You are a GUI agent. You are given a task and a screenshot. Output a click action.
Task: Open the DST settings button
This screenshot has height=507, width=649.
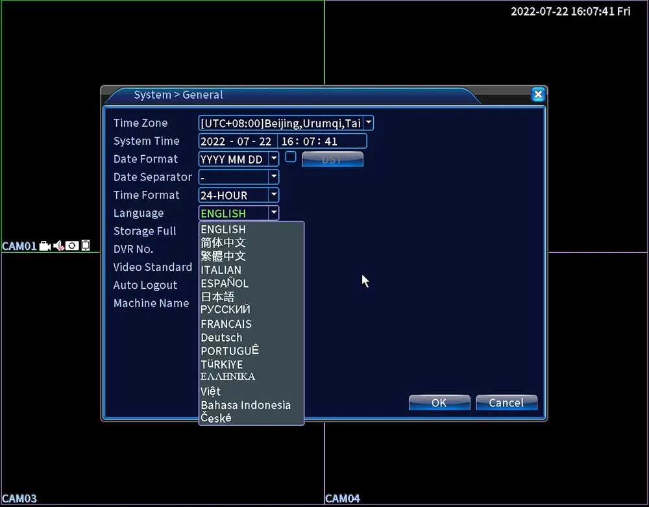coord(332,159)
